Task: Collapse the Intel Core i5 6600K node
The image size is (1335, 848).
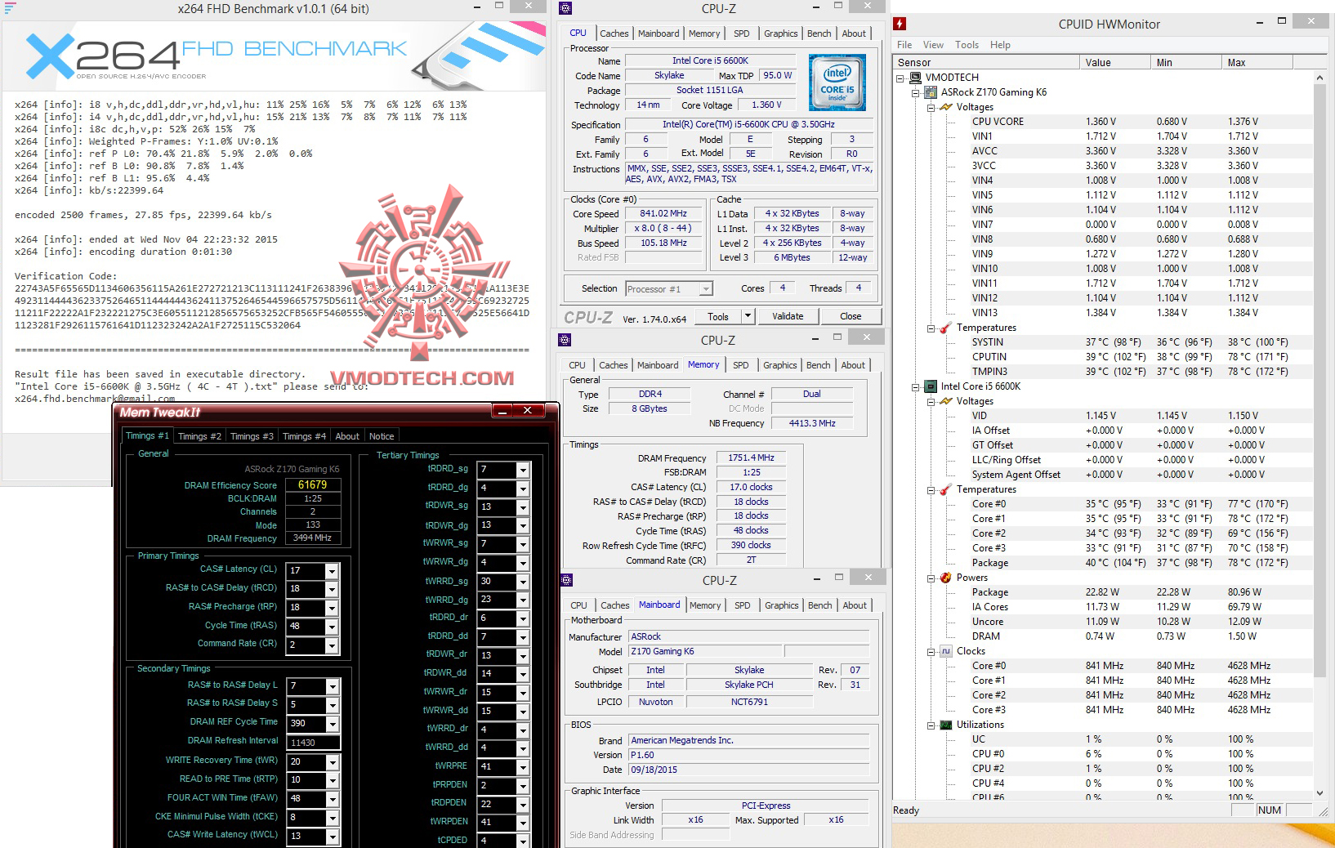Action: 916,386
